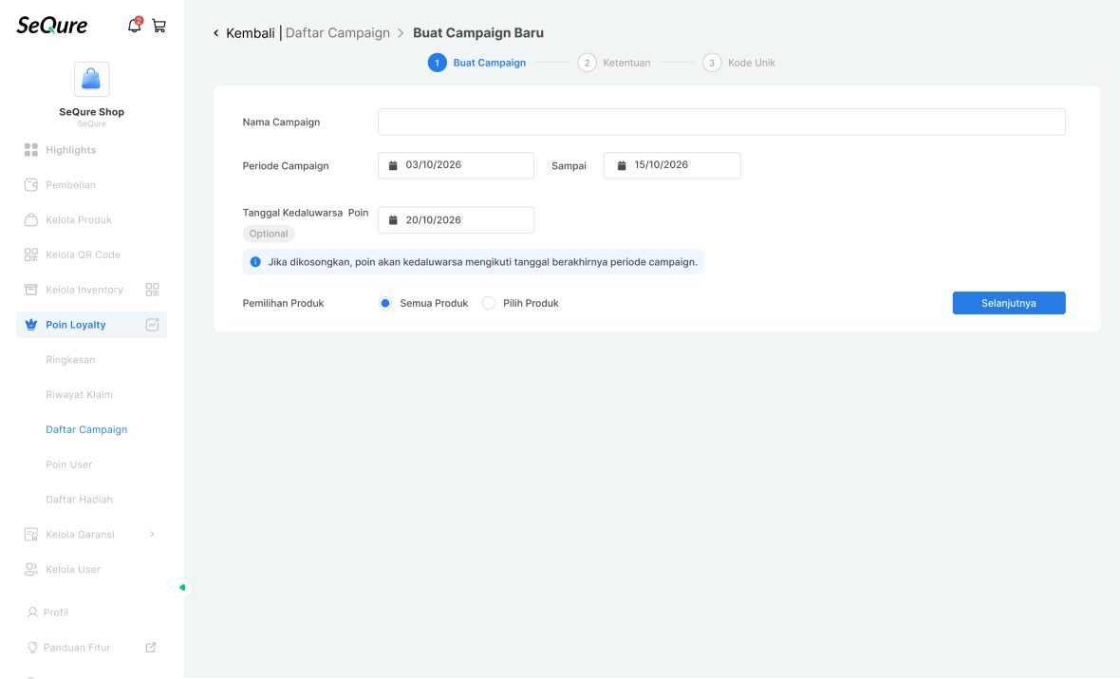The height and width of the screenshot is (679, 1120).
Task: Click the Selanjutnya button
Action: click(1009, 303)
